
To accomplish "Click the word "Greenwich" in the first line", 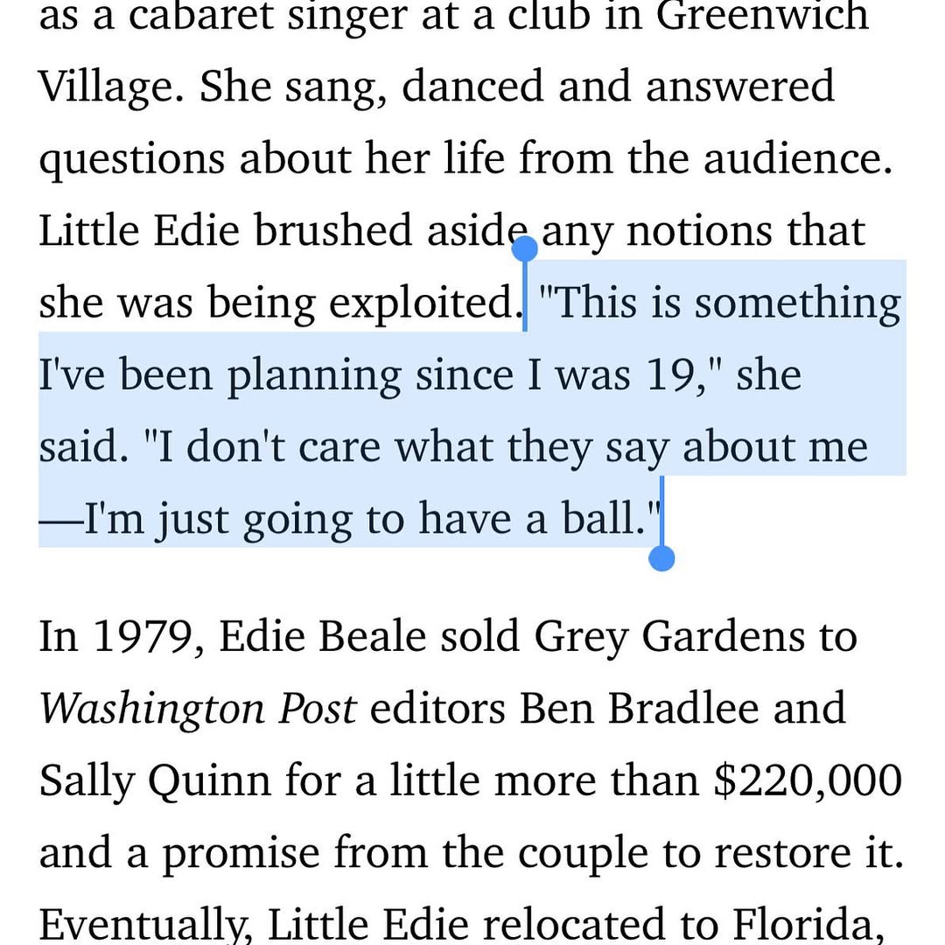I will (x=761, y=16).
